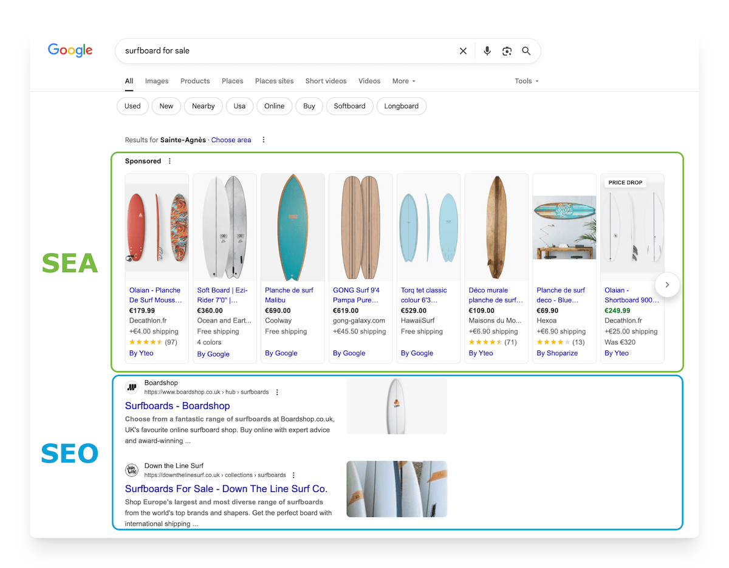The image size is (729, 568).
Task: Open three-dot menu beside Boardshop URL
Action: click(277, 392)
